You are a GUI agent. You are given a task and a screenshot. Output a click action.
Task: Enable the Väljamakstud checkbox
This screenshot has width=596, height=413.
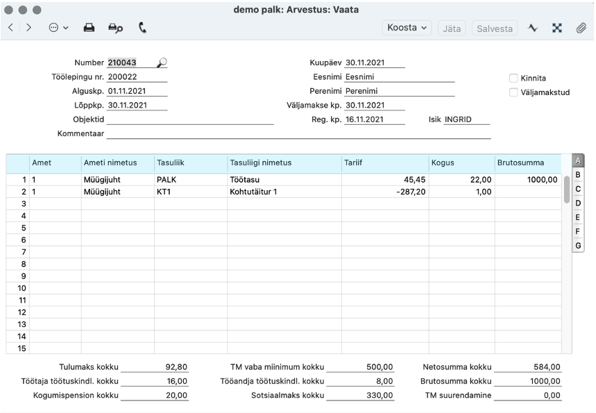point(513,92)
